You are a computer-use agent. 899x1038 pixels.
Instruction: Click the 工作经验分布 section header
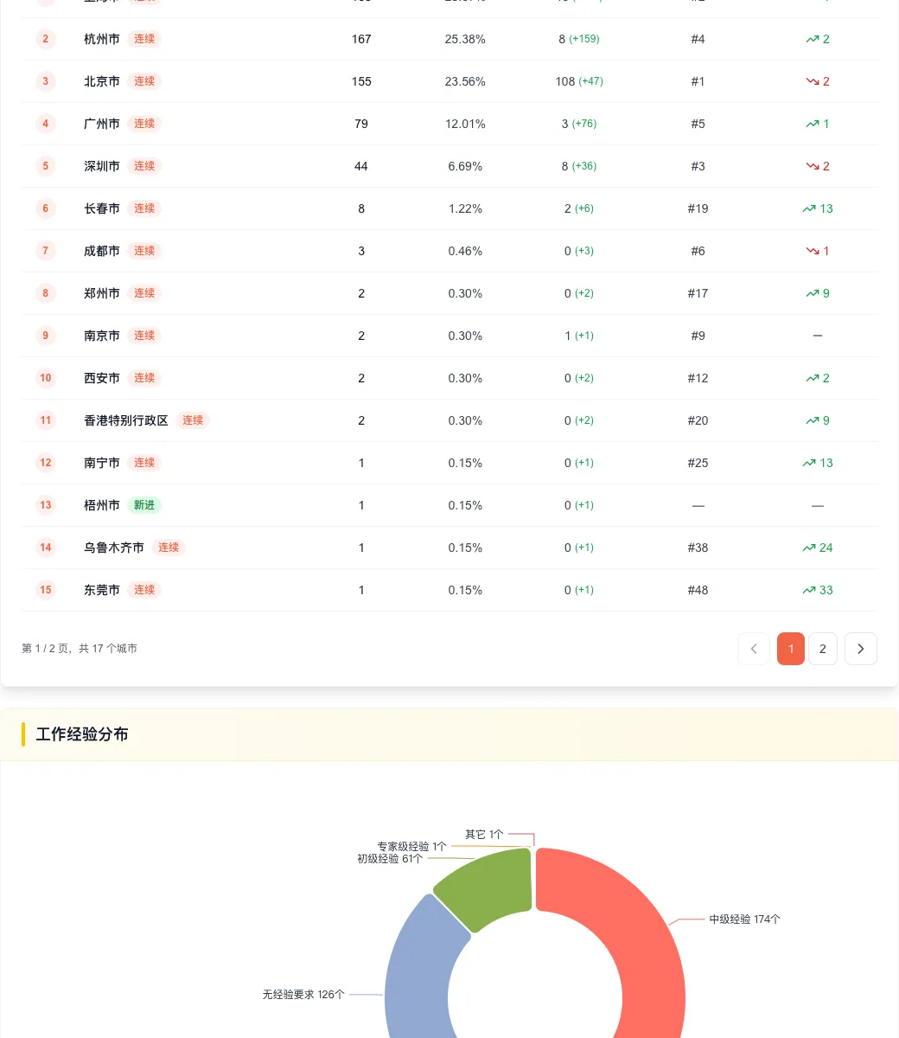[82, 734]
